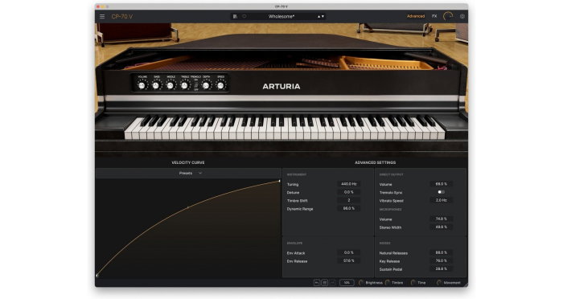Open the hamburger main menu
The width and height of the screenshot is (563, 299).
click(102, 17)
